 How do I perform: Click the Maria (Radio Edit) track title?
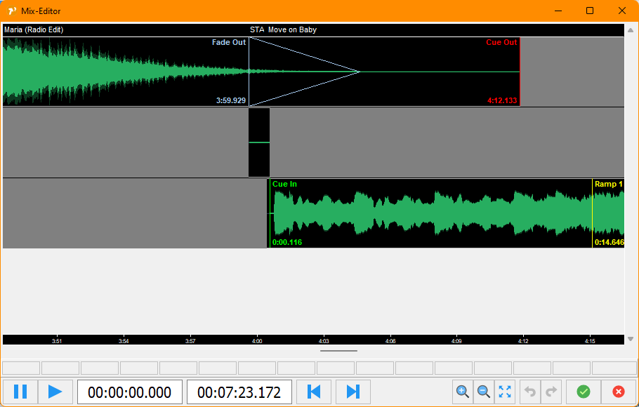click(34, 29)
